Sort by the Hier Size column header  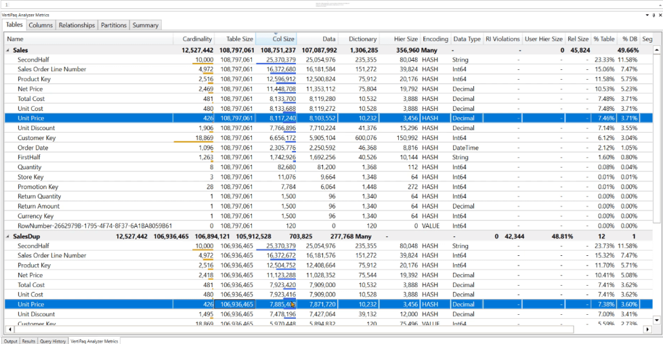coord(400,39)
